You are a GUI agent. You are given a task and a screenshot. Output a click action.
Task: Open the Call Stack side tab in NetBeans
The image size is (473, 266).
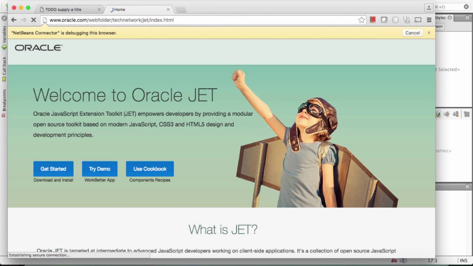tap(4, 69)
